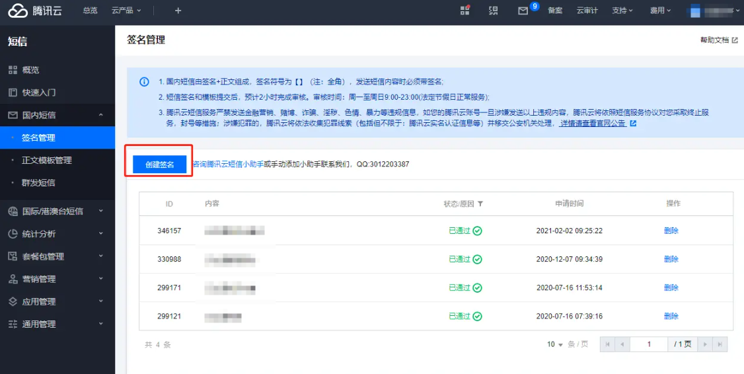Open the QR code scan icon

(494, 11)
